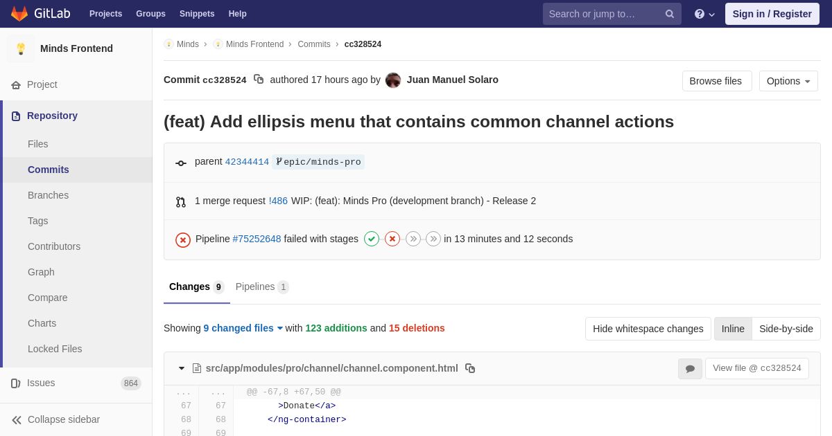Click Sign in / Register
The image size is (832, 436).
point(772,14)
